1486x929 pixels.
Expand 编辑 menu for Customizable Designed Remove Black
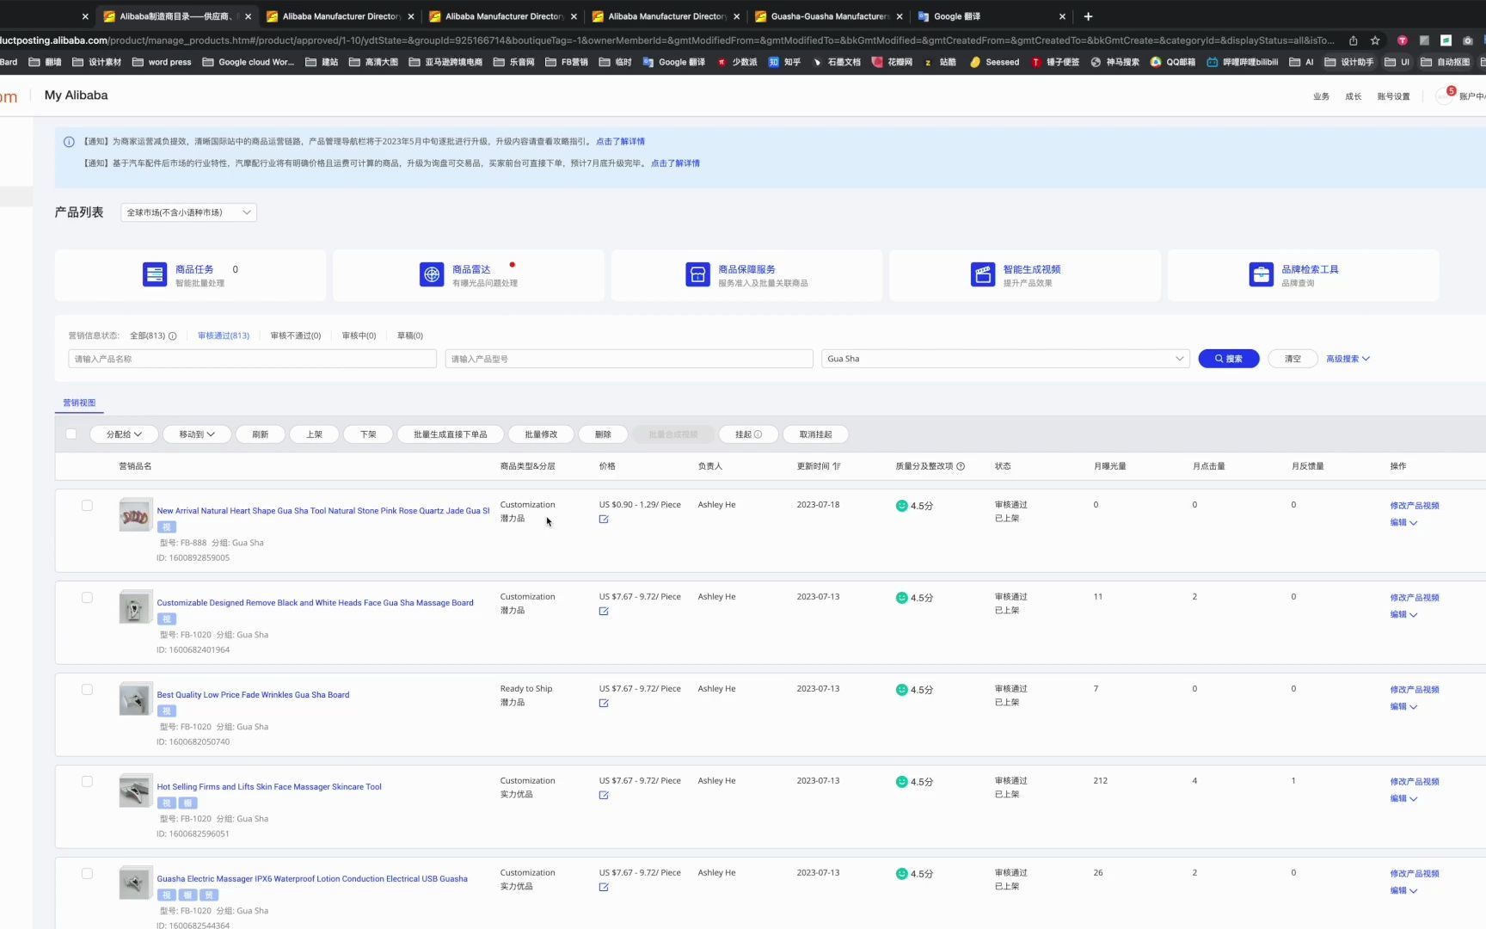[x=1403, y=615]
